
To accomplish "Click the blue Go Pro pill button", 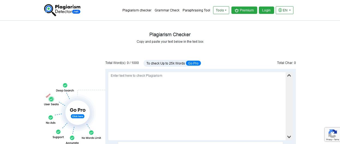I will (x=193, y=63).
